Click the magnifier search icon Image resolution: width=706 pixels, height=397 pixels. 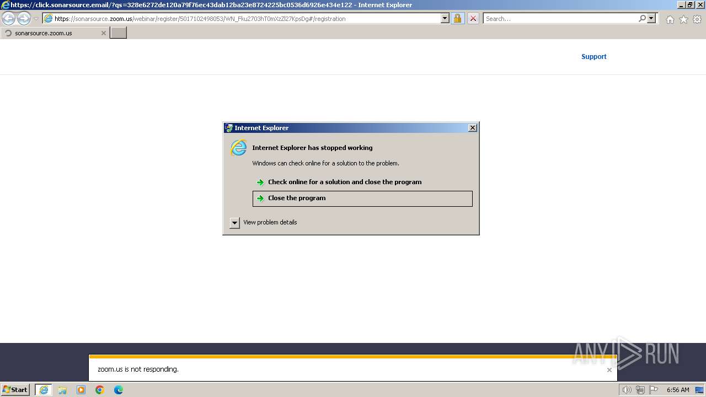642,18
